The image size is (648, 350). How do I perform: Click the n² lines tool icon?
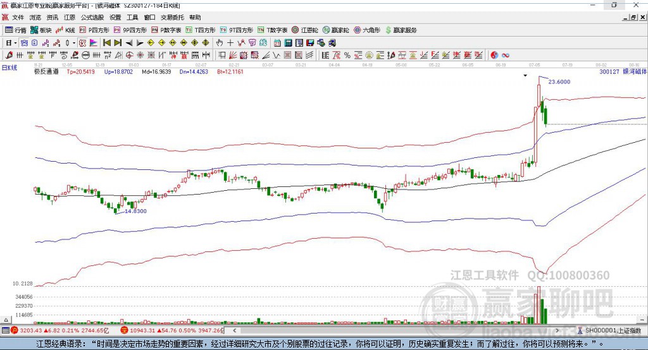click(x=108, y=55)
